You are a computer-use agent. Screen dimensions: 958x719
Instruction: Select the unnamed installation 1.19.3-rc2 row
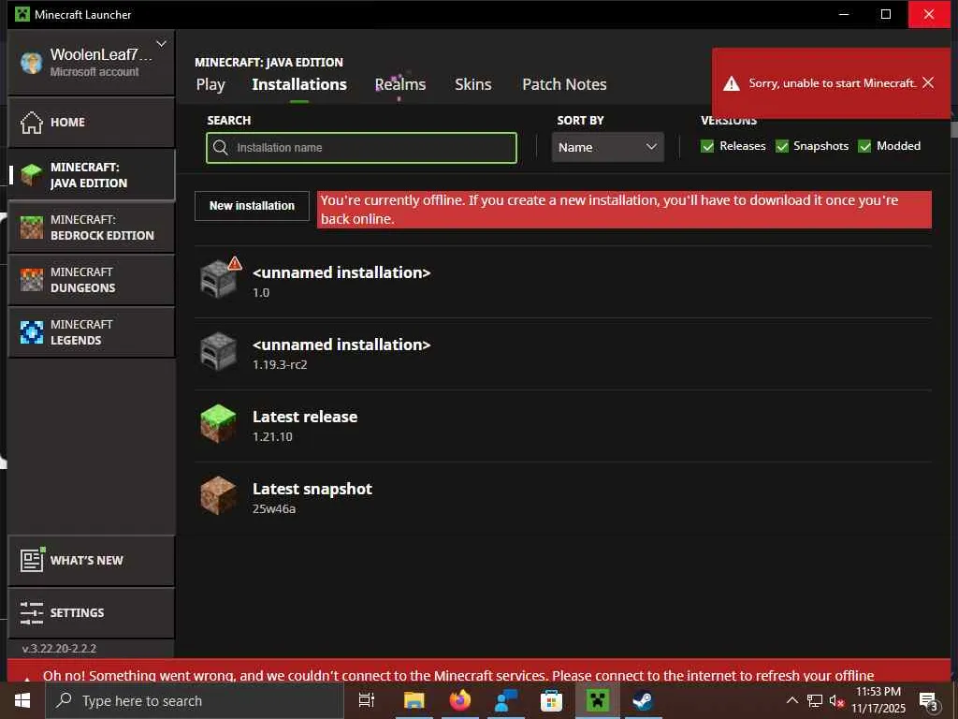coord(563,353)
